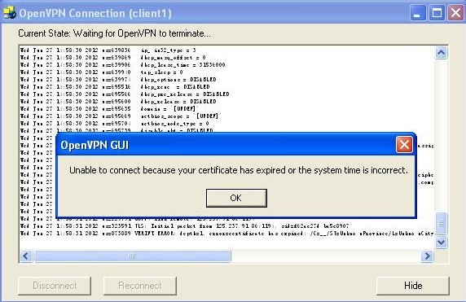The height and width of the screenshot is (302, 466).
Task: Minimize the OpenVPN Connection window
Action: [x=418, y=13]
